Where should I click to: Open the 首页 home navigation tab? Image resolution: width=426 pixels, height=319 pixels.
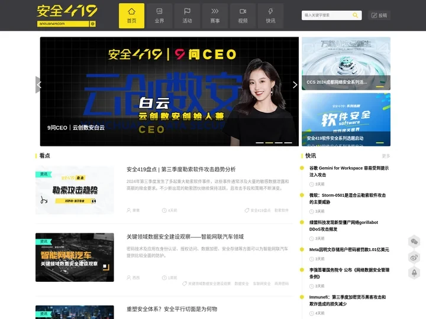tap(131, 16)
